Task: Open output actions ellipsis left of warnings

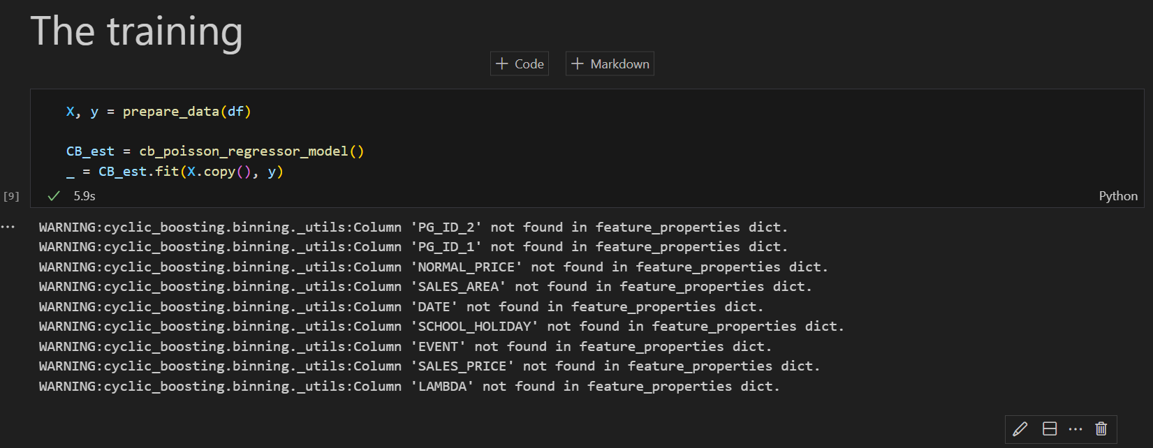Action: tap(8, 227)
